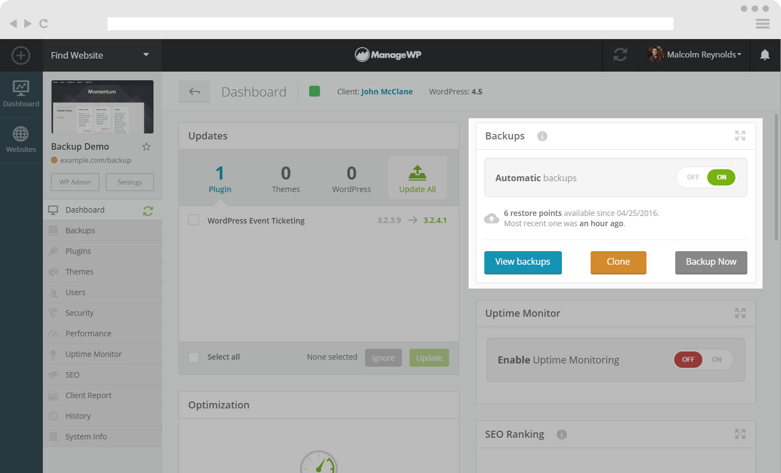Click the Backup Demo site name
The width and height of the screenshot is (781, 473).
[80, 146]
